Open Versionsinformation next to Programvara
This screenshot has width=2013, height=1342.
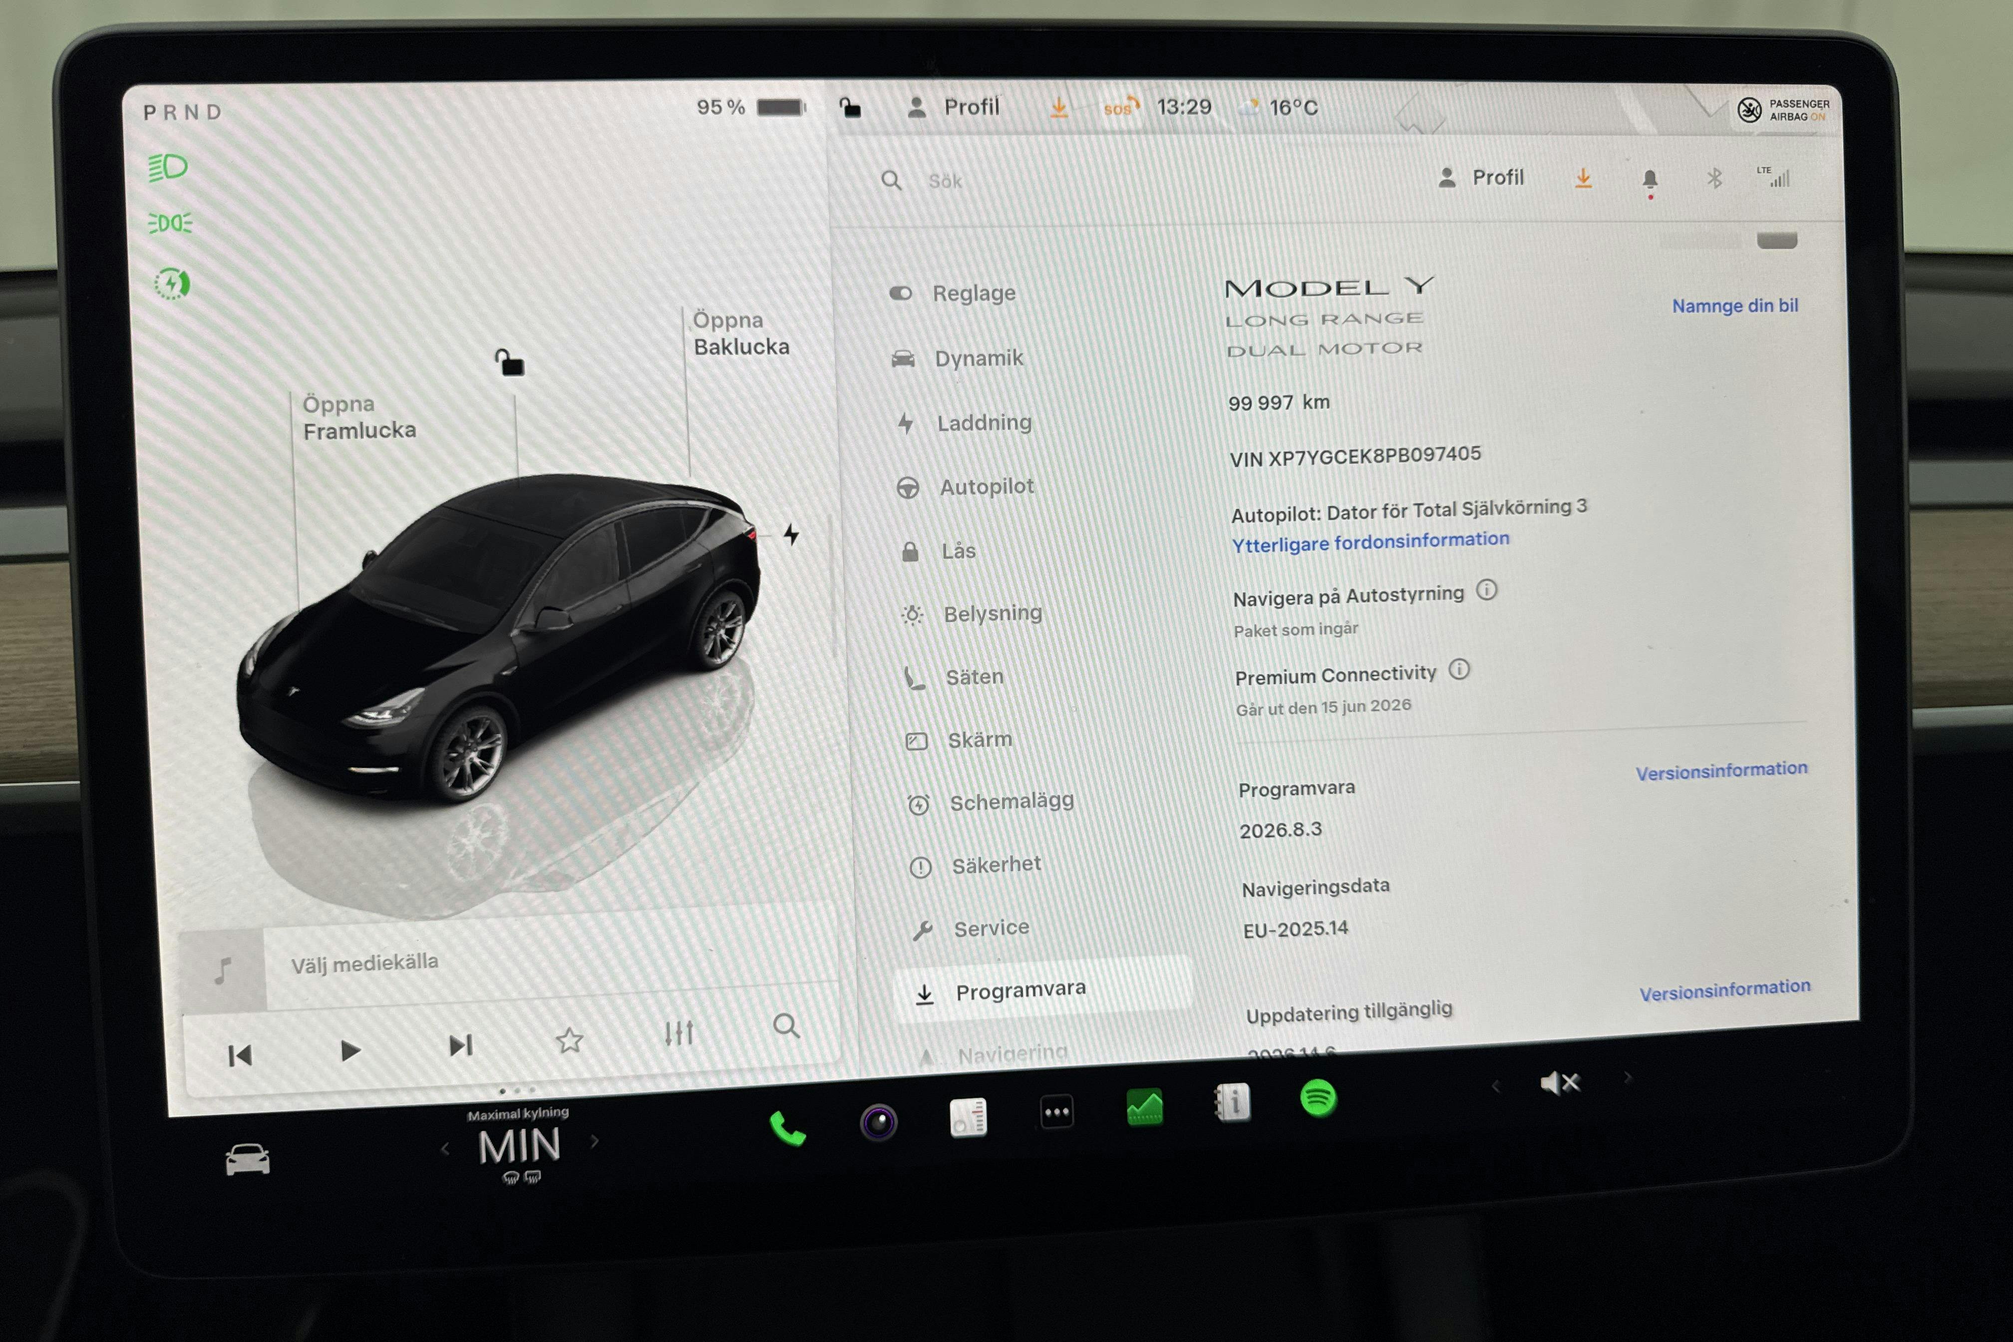point(1721,770)
